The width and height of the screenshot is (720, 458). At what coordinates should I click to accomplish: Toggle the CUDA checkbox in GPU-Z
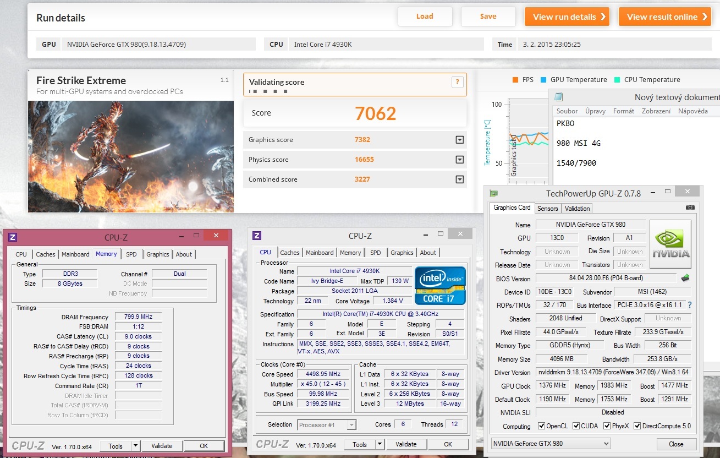coord(576,426)
